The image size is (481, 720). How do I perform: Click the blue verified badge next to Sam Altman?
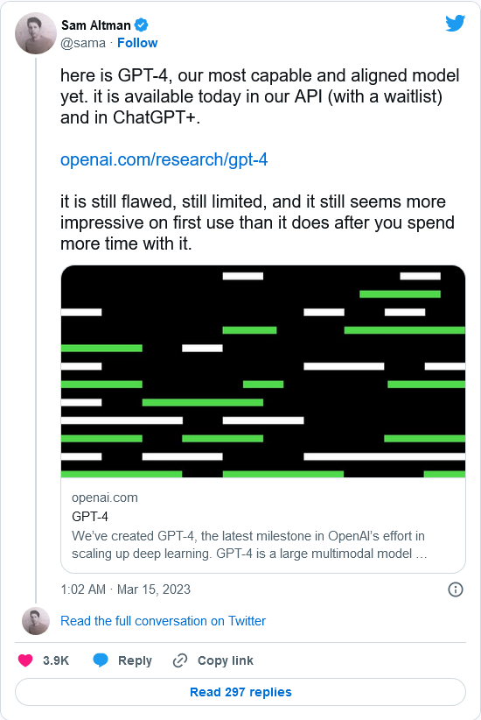[x=141, y=25]
